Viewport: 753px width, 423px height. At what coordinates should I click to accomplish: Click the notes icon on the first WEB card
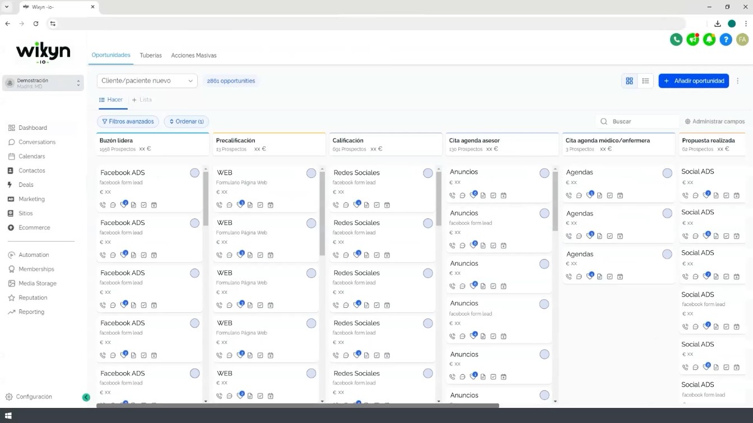tap(250, 205)
